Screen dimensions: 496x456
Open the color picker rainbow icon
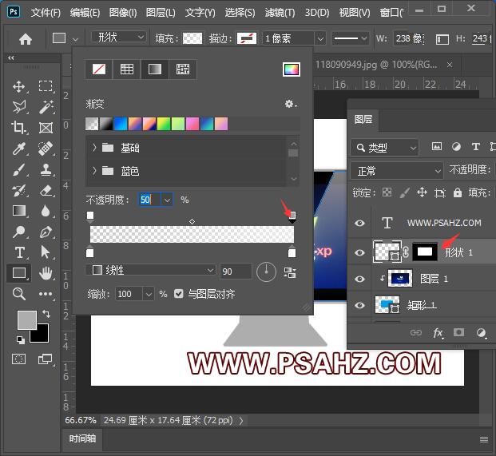tap(292, 69)
